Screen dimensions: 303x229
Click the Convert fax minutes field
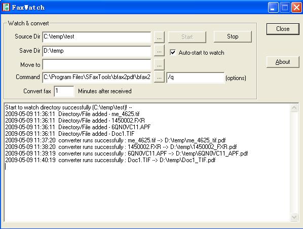[x=64, y=91]
